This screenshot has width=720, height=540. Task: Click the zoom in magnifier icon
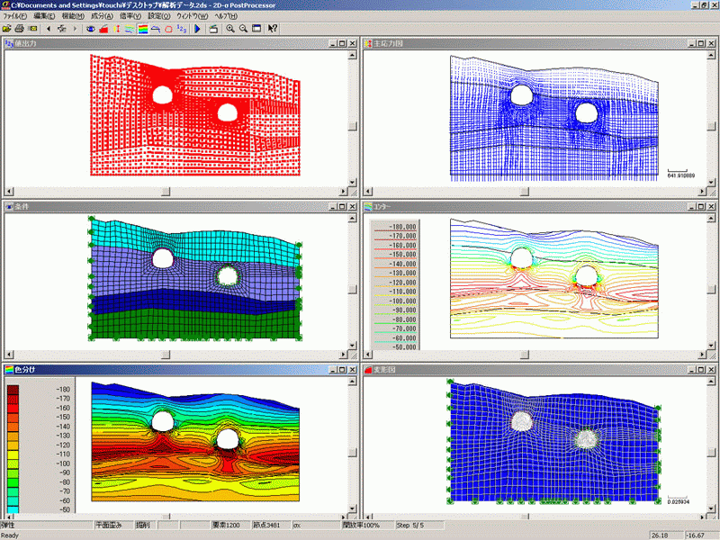click(x=230, y=29)
